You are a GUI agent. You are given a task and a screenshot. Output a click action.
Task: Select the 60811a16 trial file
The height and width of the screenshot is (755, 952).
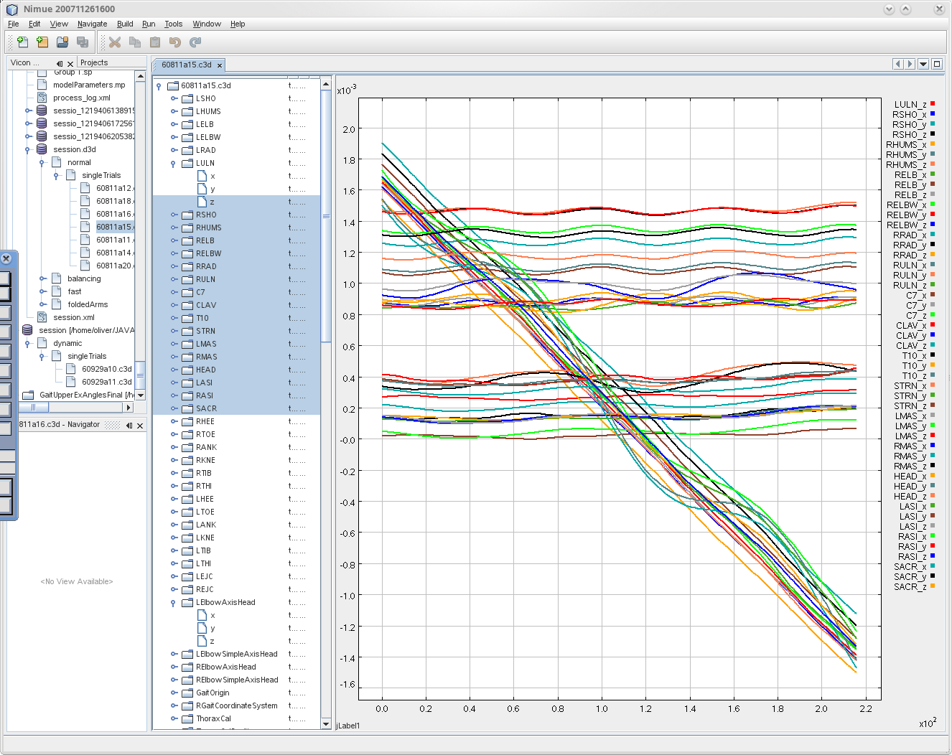point(113,214)
